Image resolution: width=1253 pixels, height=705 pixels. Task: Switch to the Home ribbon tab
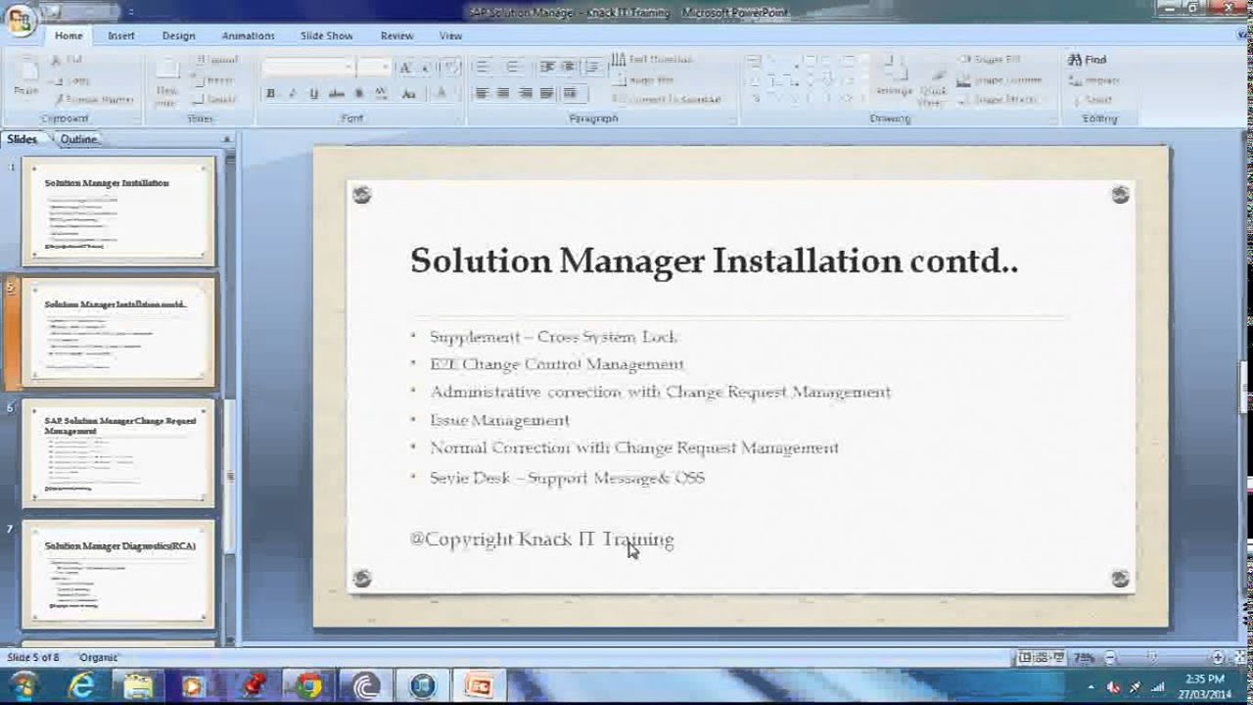[x=69, y=35]
